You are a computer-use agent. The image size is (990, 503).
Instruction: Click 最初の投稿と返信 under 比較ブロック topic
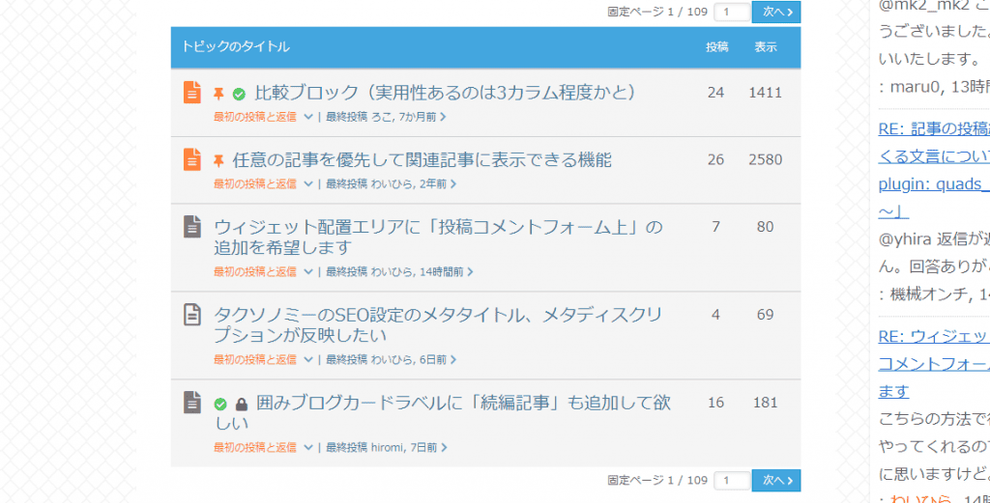pos(254,117)
